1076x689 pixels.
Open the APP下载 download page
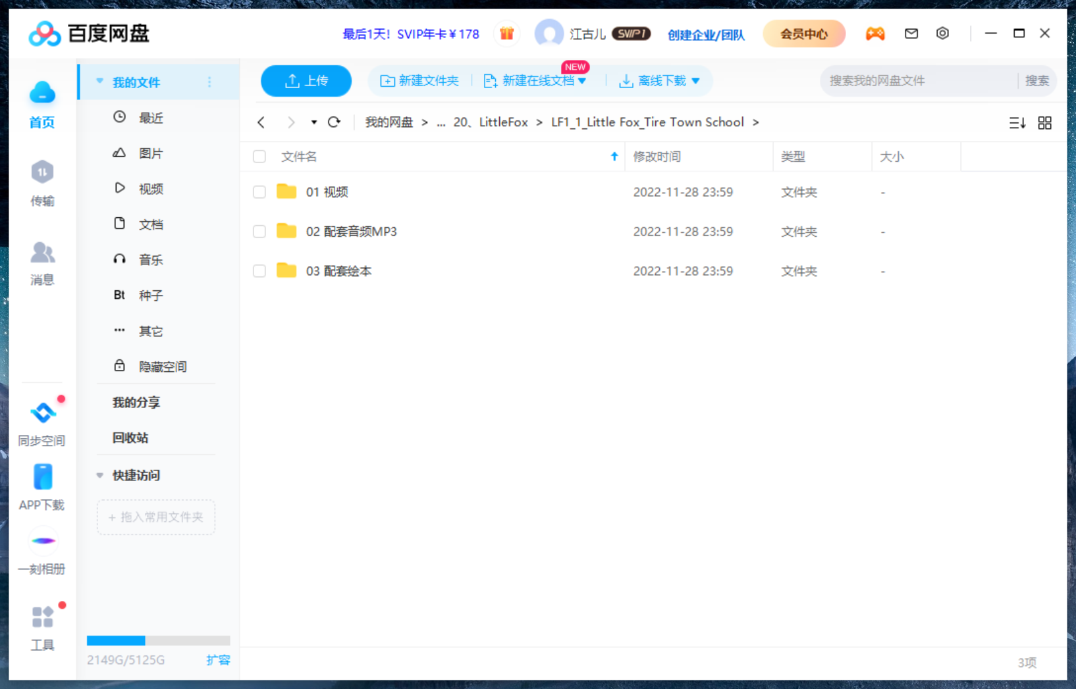(x=41, y=486)
